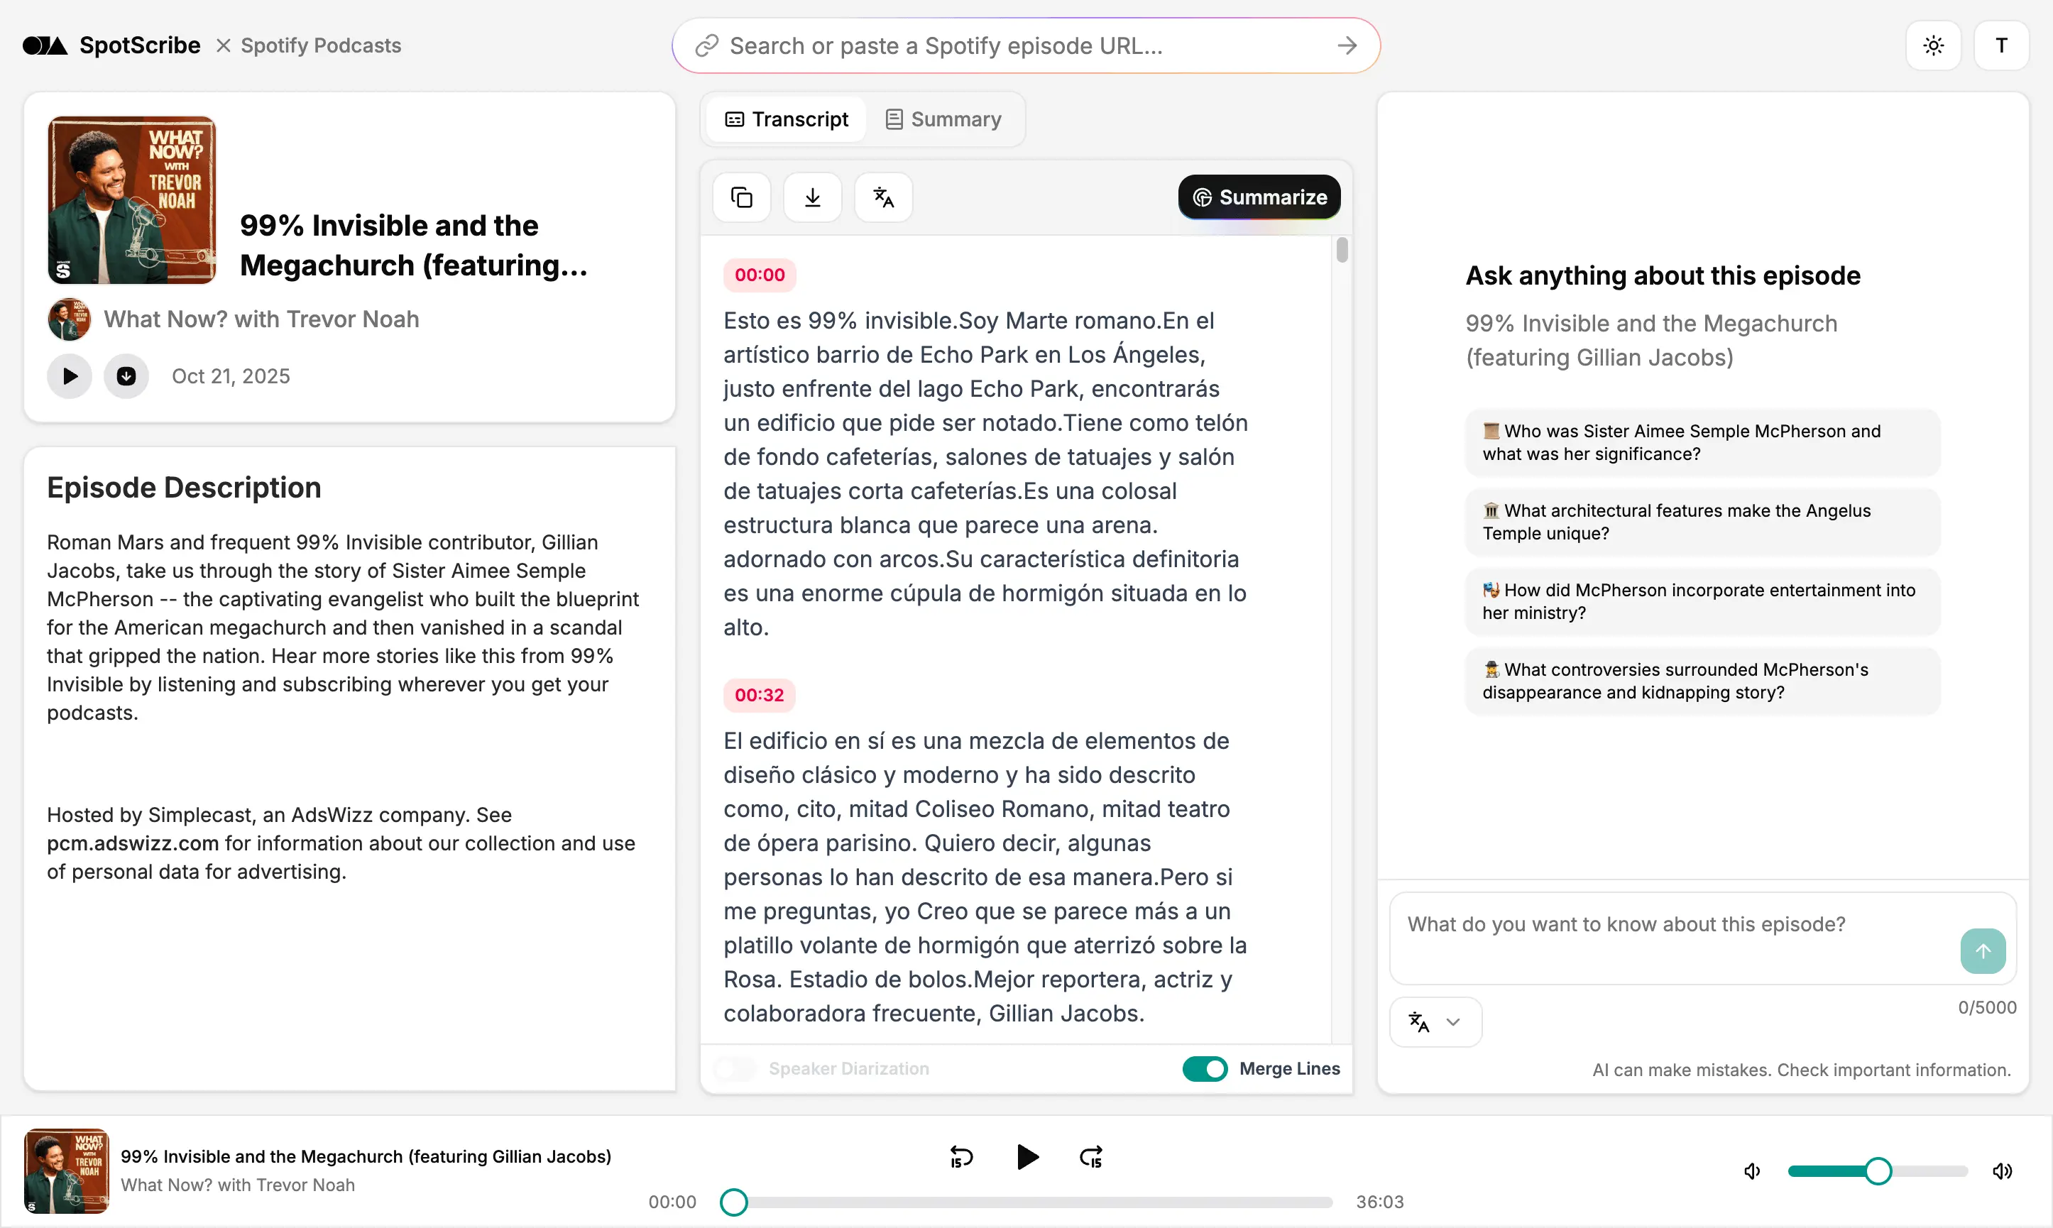Click the playback progress bar handle
The image size is (2053, 1228).
click(734, 1202)
